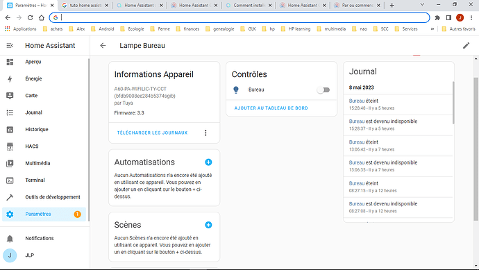Open Bureau link in 15:28:48 log entry

point(357,101)
